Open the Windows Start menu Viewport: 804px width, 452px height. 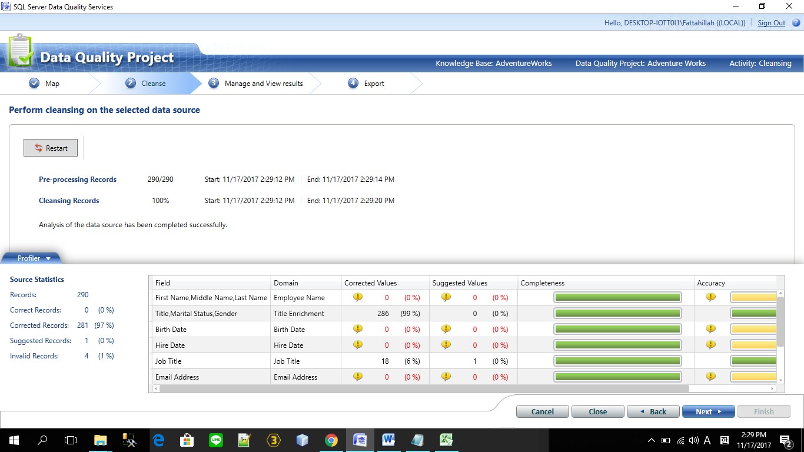coord(14,440)
